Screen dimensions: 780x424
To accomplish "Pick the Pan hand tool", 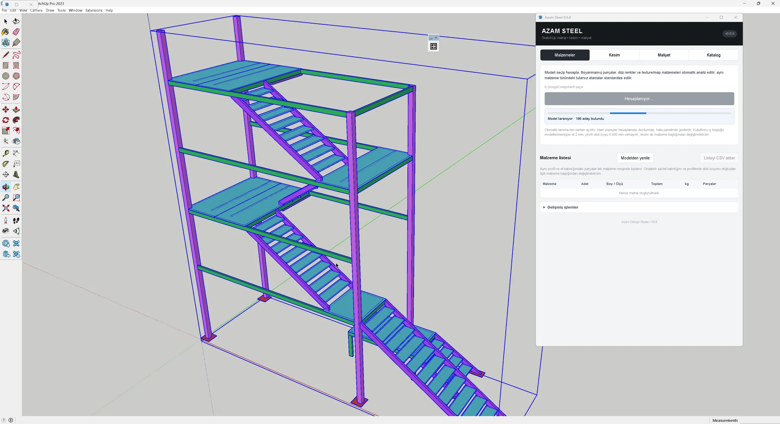I will click(x=16, y=187).
